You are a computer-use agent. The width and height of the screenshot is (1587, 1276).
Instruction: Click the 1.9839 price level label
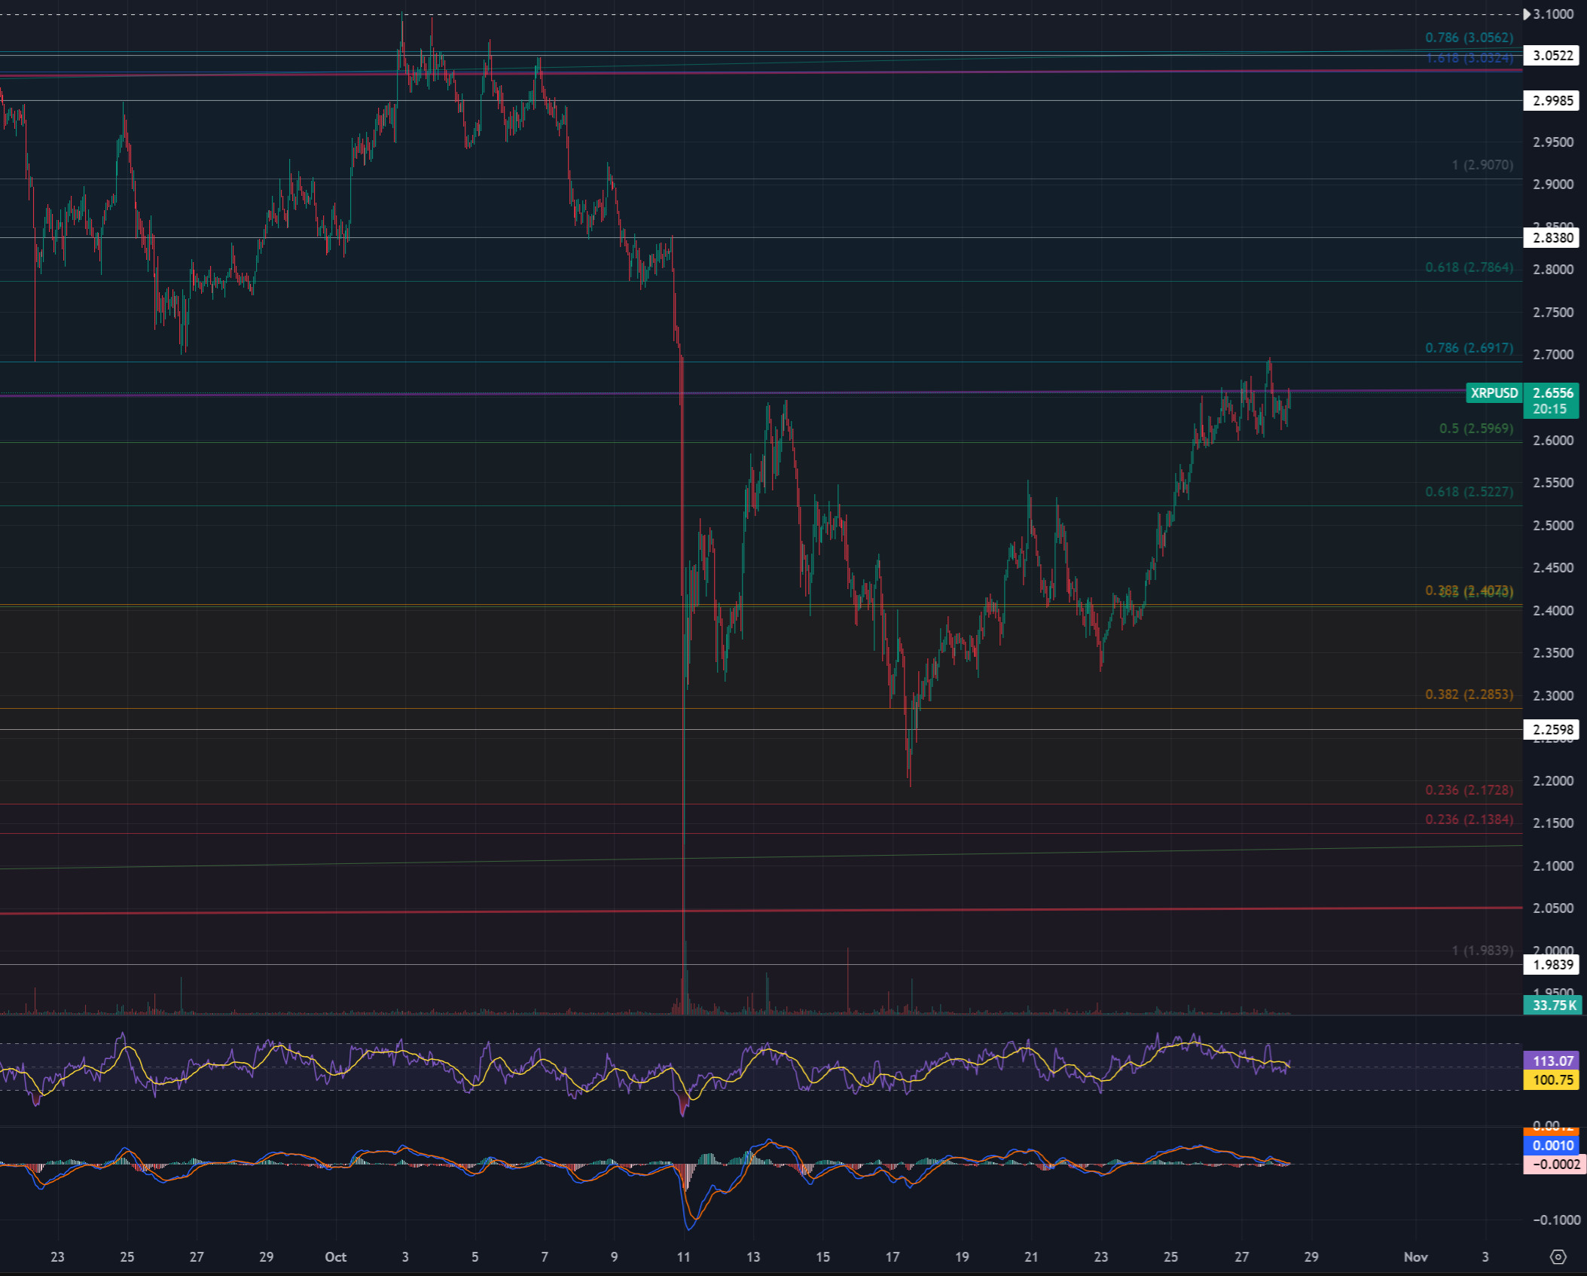pyautogui.click(x=1552, y=964)
